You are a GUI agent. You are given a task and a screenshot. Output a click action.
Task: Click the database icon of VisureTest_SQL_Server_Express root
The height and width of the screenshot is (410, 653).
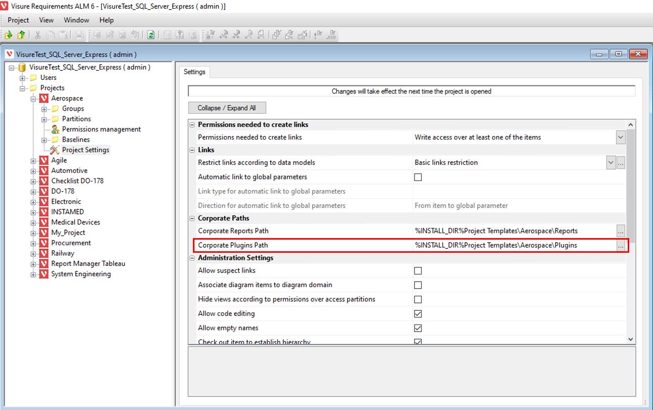click(22, 67)
